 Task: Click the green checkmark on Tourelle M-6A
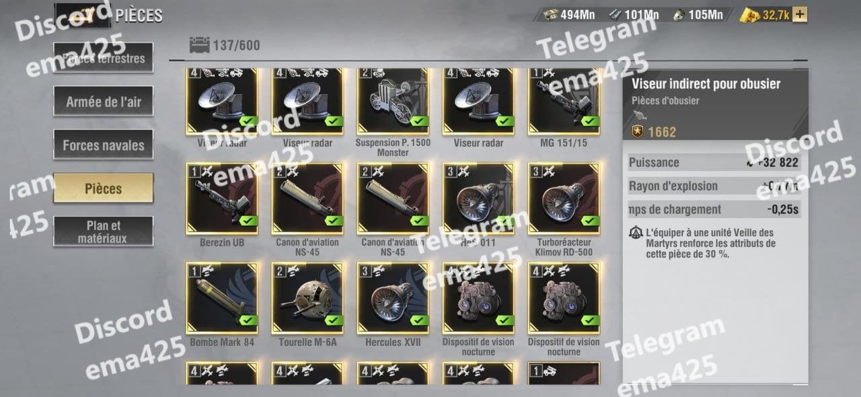point(334,320)
